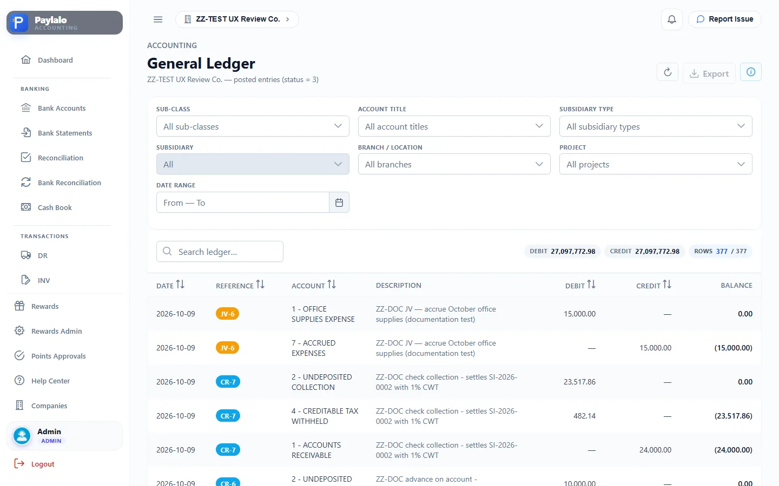This screenshot has height=486, width=779.
Task: Open the ledger info icon
Action: click(x=751, y=72)
